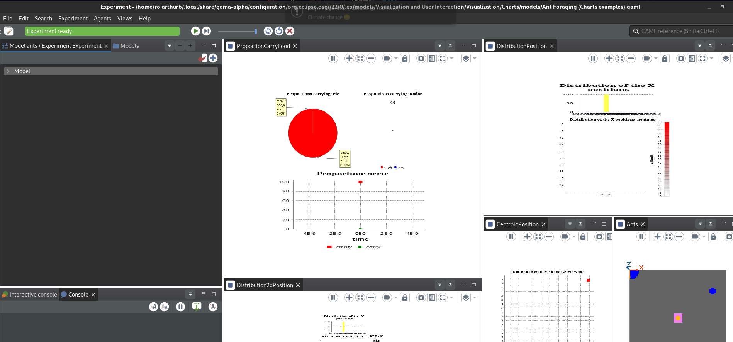Screen dimensions: 733x342
Task: Toggle the lock in CentroidPosition toolbar
Action: tap(583, 236)
